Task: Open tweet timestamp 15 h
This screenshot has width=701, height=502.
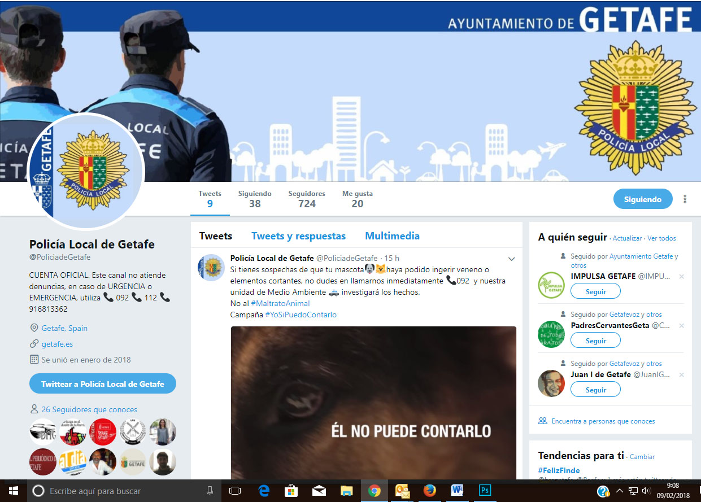Action: (x=392, y=258)
